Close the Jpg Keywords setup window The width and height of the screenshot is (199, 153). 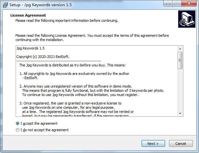(x=189, y=4)
